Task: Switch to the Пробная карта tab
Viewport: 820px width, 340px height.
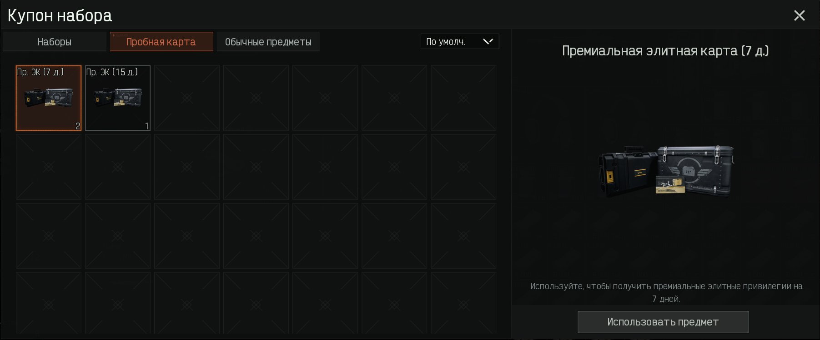Action: click(161, 42)
